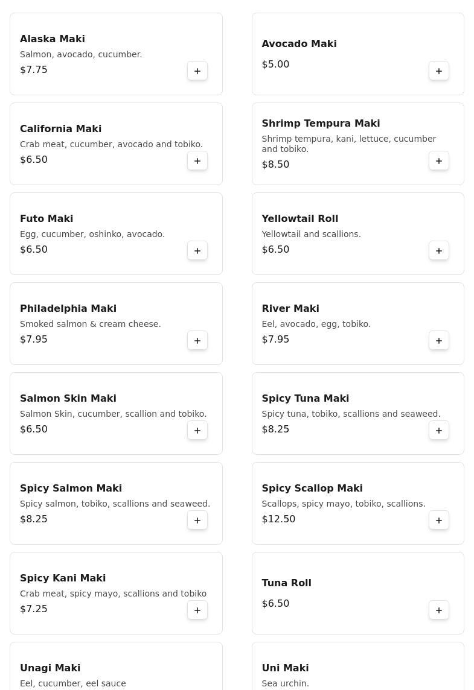The width and height of the screenshot is (474, 690).
Task: Add Spicy Scallop Maki to cart
Action: (x=439, y=520)
